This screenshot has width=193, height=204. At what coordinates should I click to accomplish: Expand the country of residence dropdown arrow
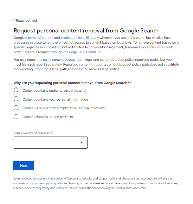click(81, 143)
